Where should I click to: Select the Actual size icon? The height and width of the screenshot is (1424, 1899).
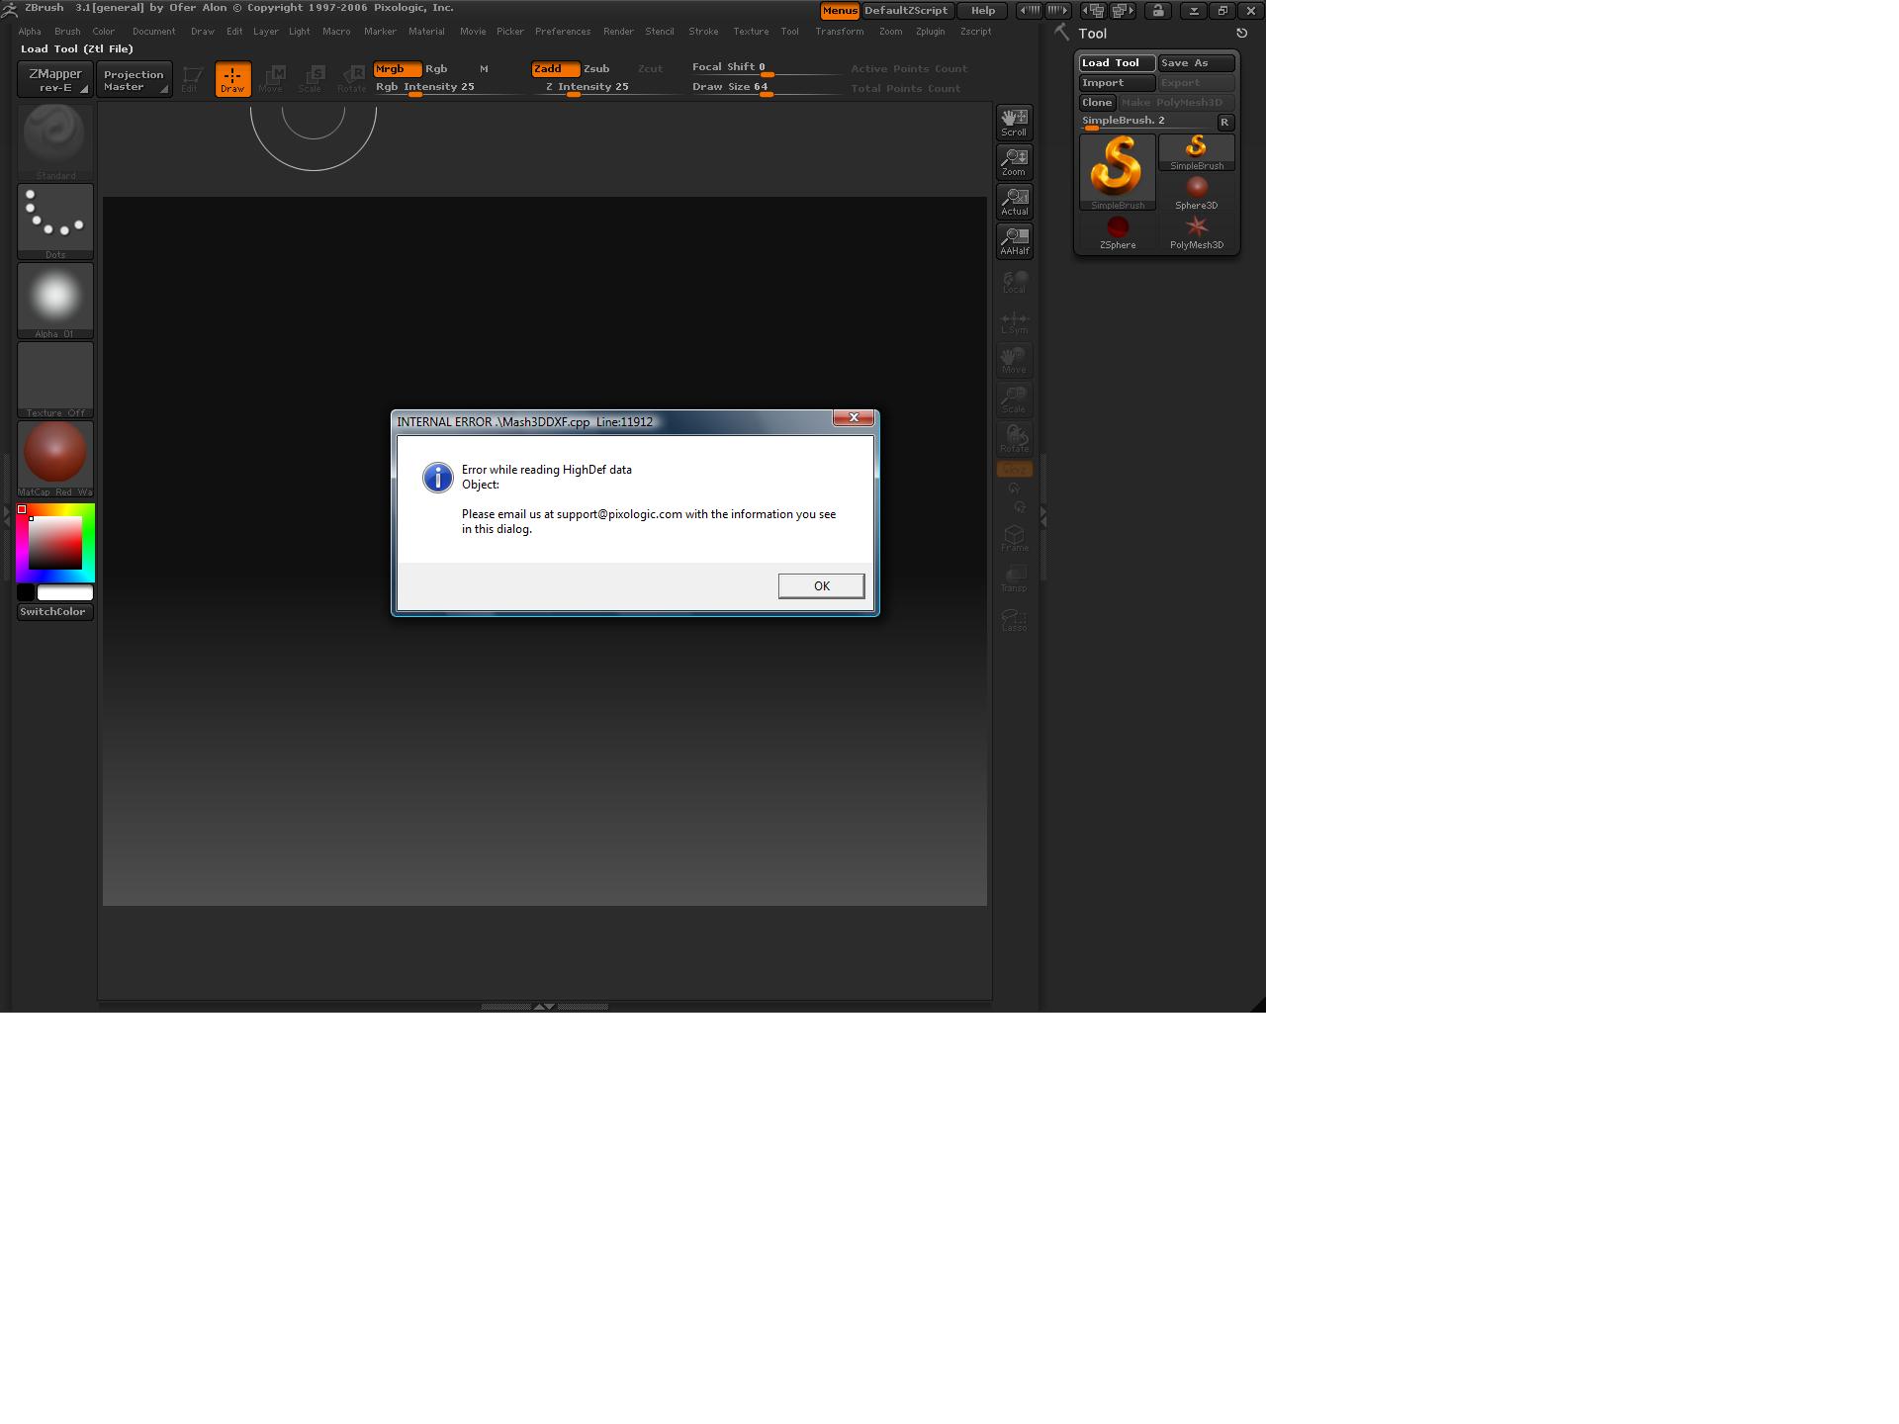click(1014, 201)
